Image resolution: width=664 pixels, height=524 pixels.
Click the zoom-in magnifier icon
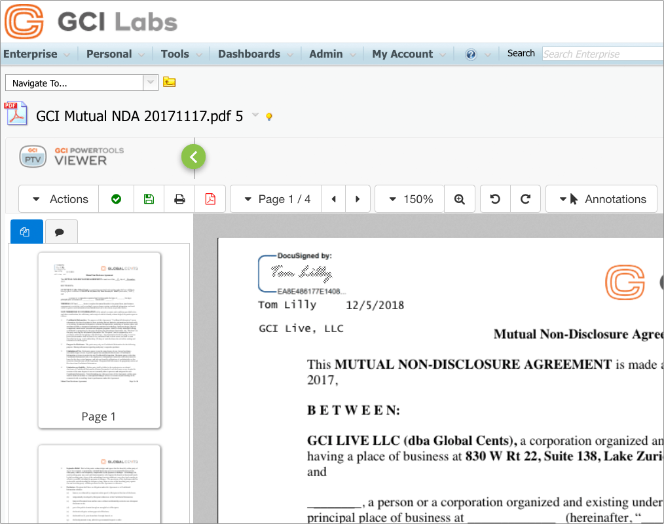(460, 199)
